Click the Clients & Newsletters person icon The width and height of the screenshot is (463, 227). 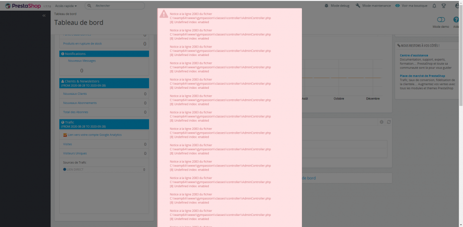[x=63, y=81]
